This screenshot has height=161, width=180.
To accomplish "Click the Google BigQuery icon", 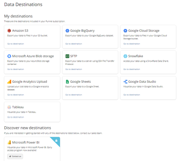I will pos(67,31).
